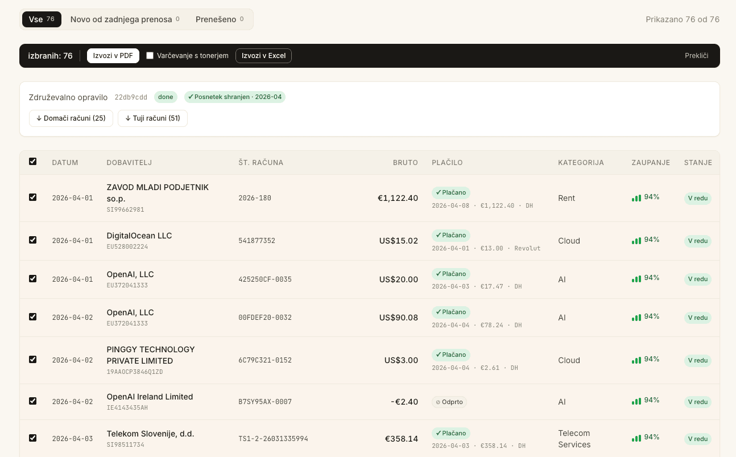Sort by the BRUTO column header
Viewport: 736px width, 457px height.
406,163
